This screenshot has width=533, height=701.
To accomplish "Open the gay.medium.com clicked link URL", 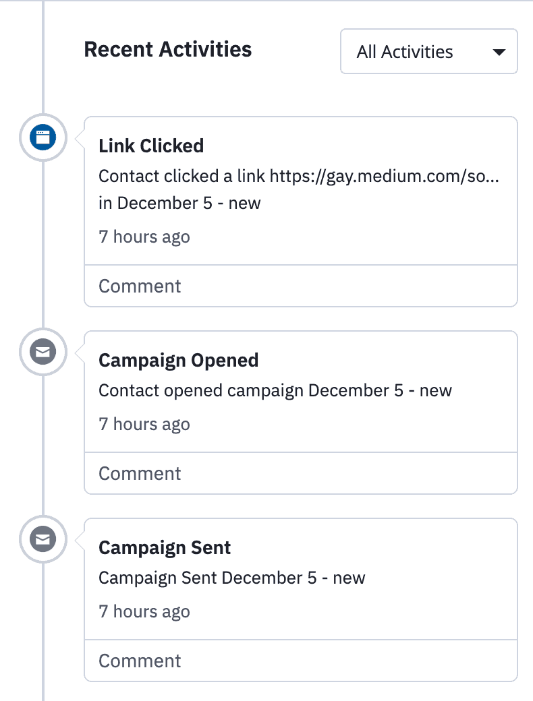I will click(384, 176).
